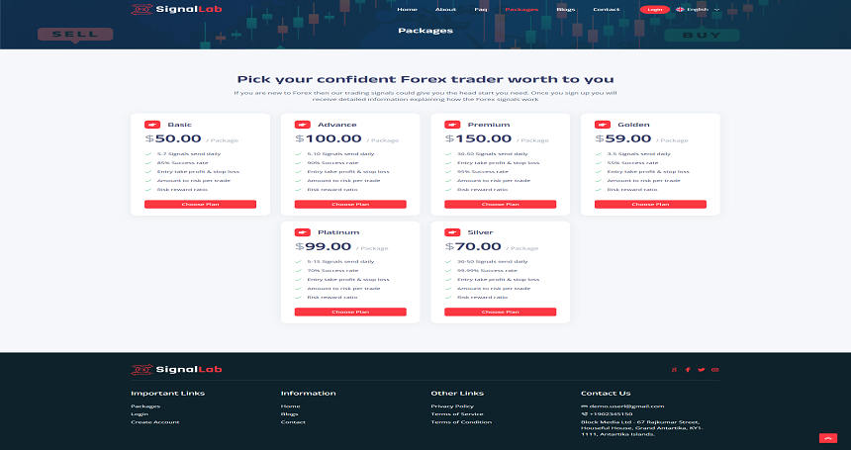Click the demo email address in footer
The height and width of the screenshot is (450, 851).
click(x=622, y=406)
